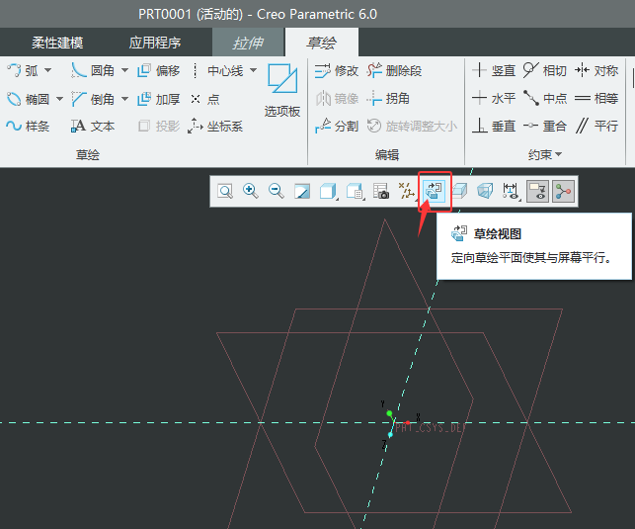Select the 圆角 (Fillet) tool
The width and height of the screenshot is (635, 529).
pyautogui.click(x=93, y=70)
